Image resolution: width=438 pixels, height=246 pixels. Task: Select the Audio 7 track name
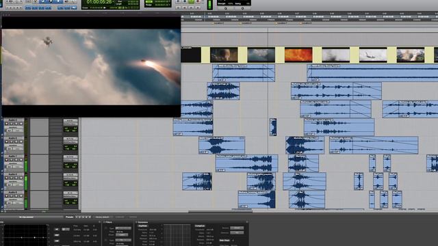pos(13,156)
